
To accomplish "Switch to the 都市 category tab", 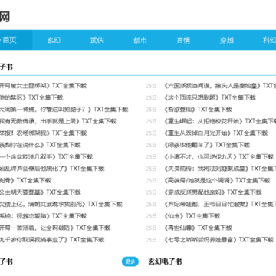I will pyautogui.click(x=140, y=40).
